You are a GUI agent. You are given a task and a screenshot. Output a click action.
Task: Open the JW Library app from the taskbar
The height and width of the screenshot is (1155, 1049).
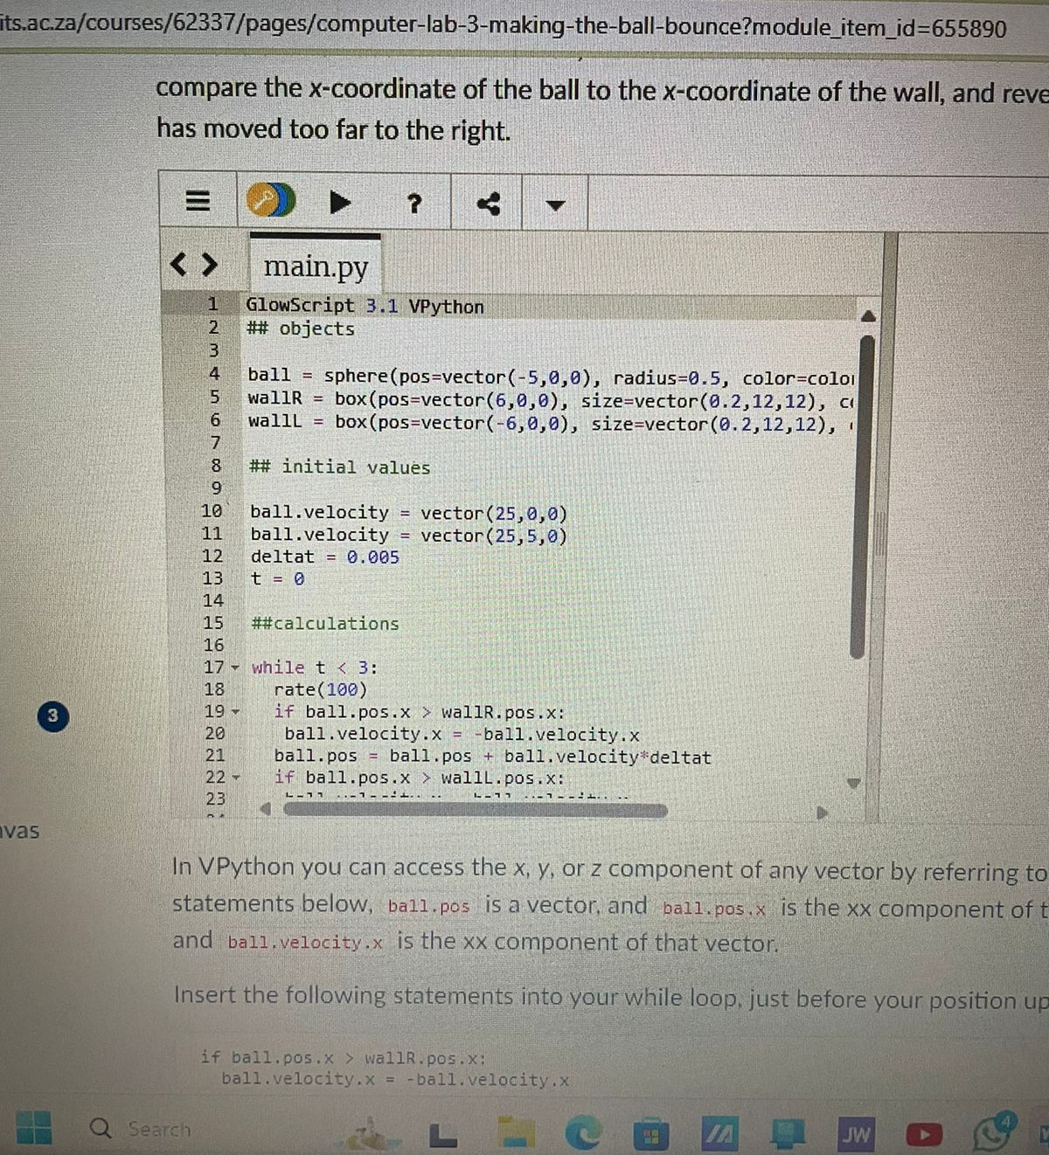(x=856, y=1134)
